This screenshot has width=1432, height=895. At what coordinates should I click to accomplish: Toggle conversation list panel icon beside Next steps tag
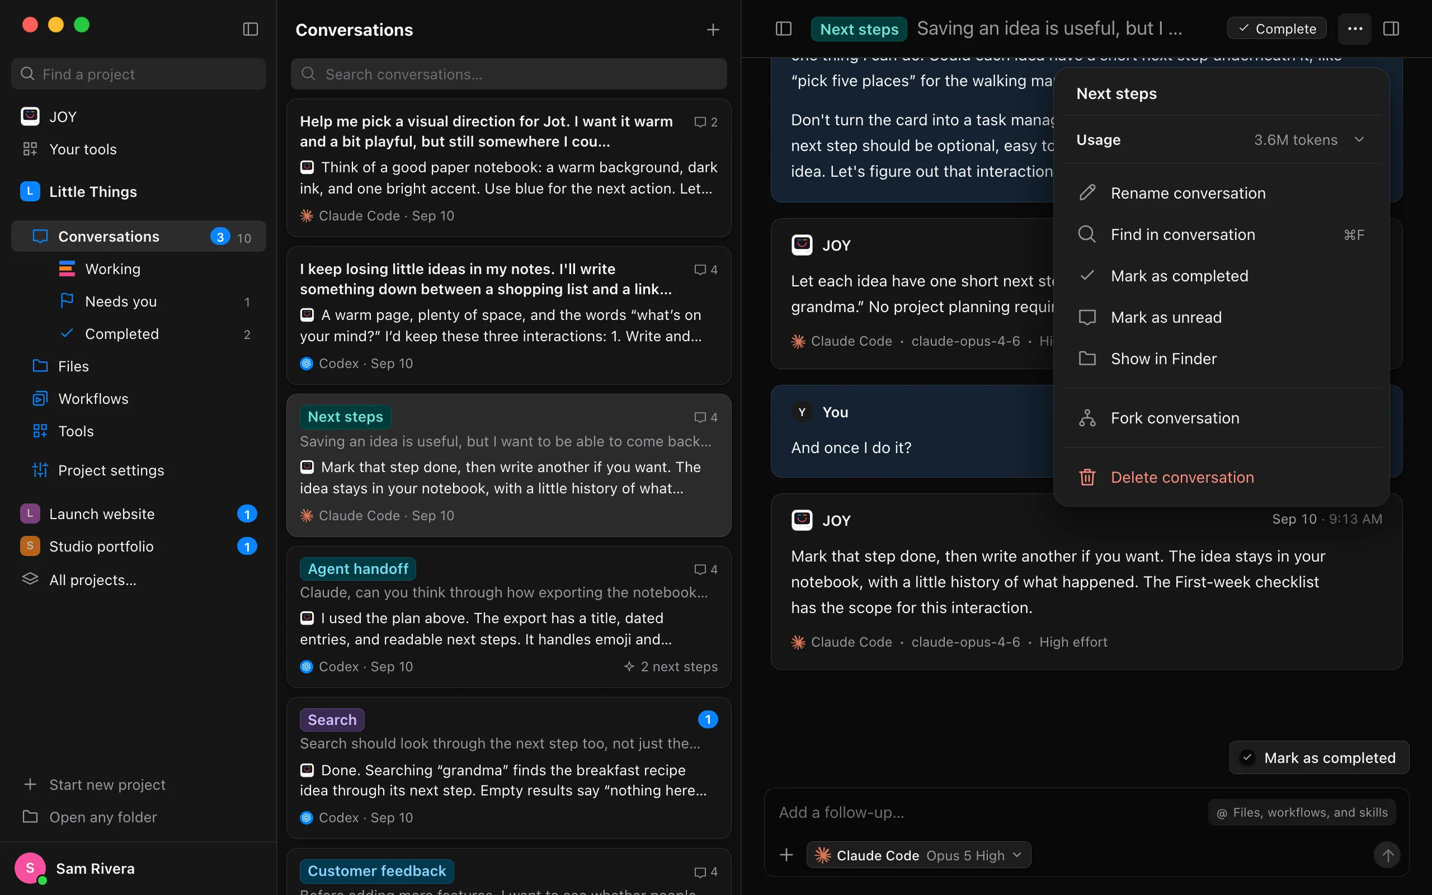(784, 29)
